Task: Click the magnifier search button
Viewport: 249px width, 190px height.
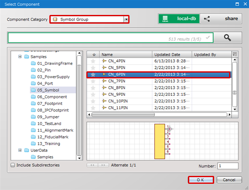Action: (227, 37)
